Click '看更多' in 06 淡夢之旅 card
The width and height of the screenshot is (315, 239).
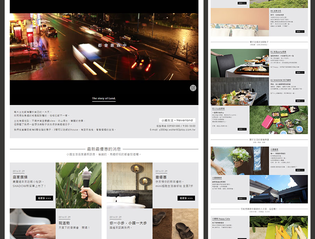pos(300,32)
